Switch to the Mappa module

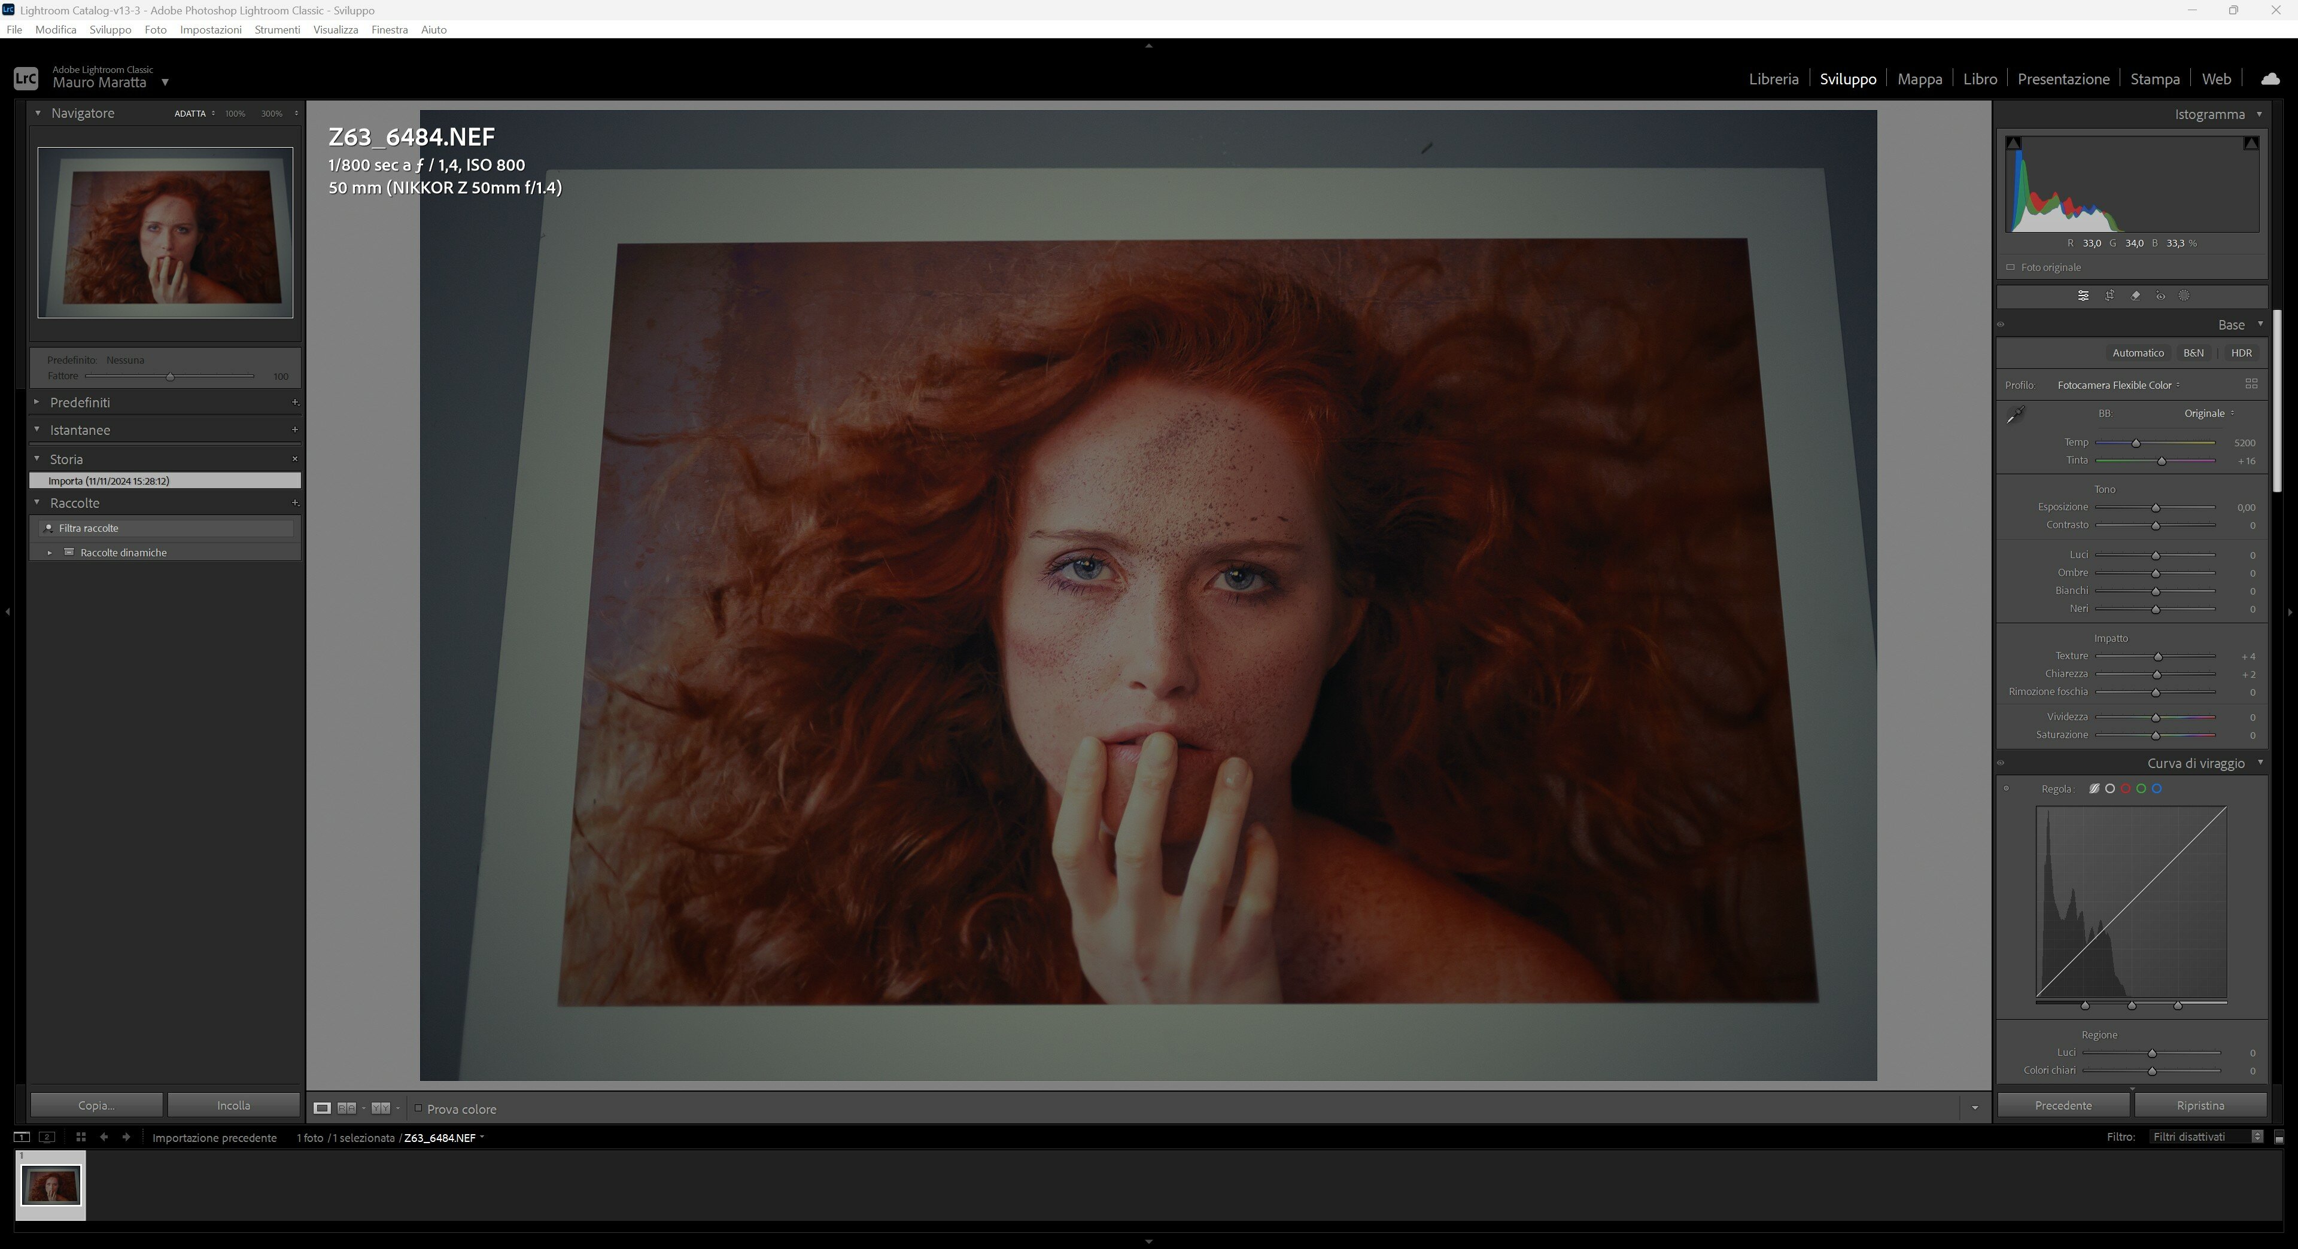[x=1920, y=80]
